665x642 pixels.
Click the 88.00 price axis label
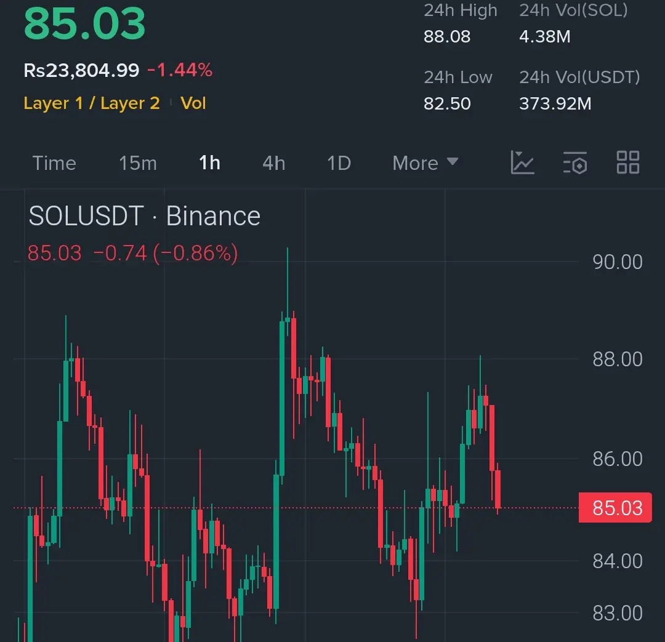(x=618, y=359)
